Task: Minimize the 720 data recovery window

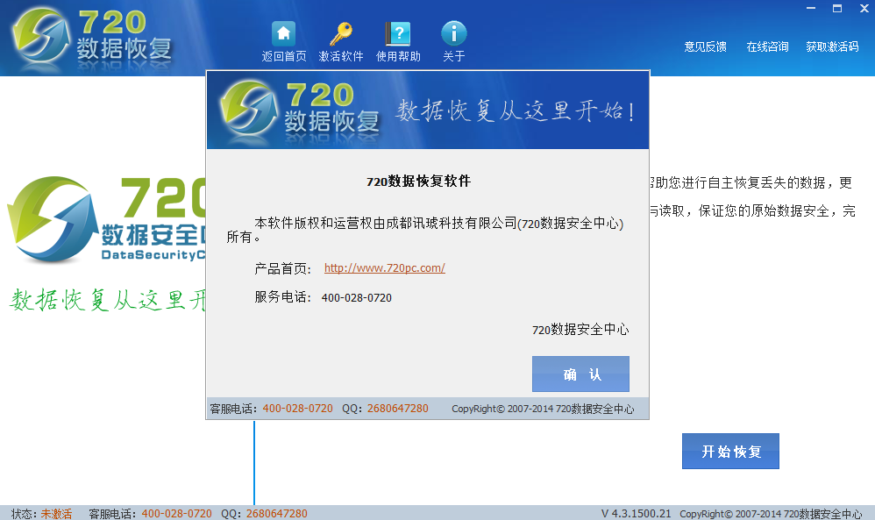Action: [x=811, y=9]
